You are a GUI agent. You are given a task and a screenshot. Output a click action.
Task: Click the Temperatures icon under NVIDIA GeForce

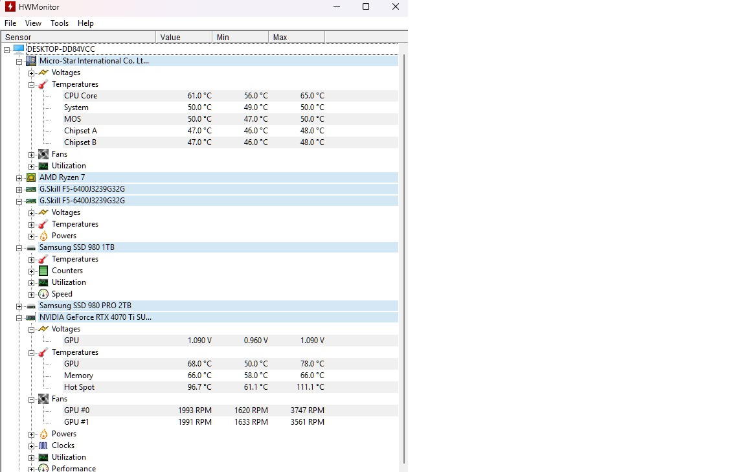(43, 352)
